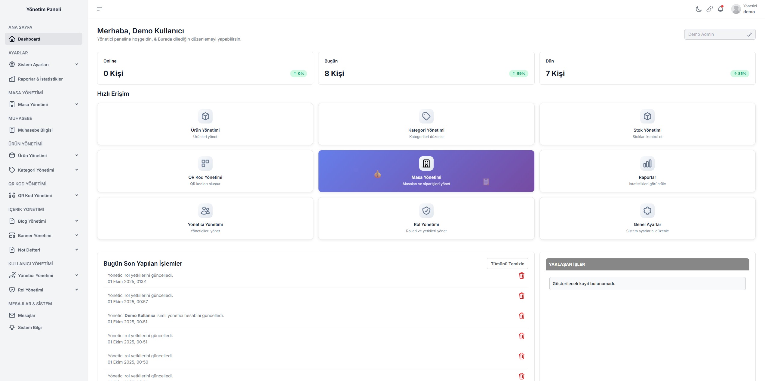The height and width of the screenshot is (381, 765).
Task: Click the Tümünü Temizle button
Action: [x=507, y=264]
